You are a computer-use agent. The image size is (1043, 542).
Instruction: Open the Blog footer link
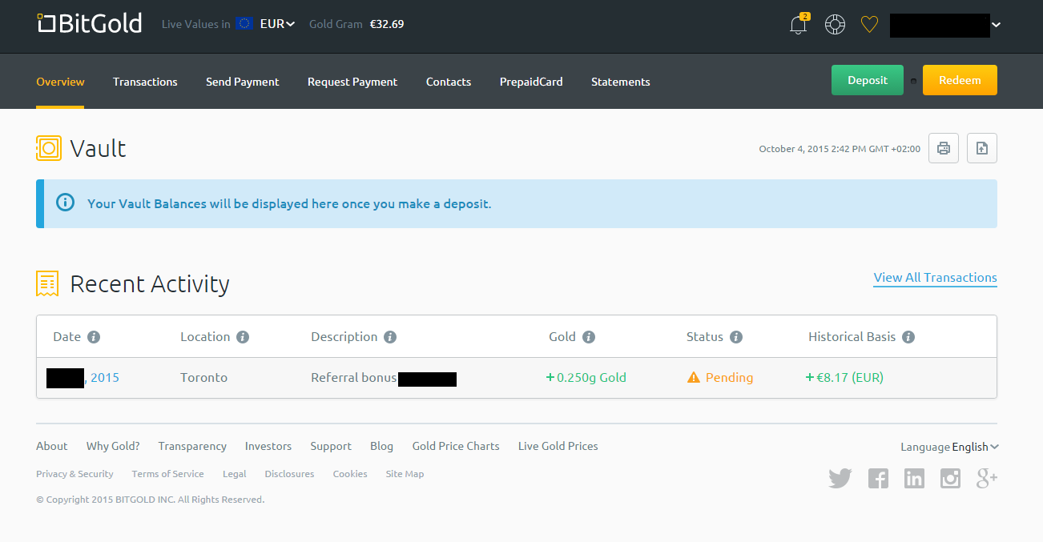click(x=381, y=446)
